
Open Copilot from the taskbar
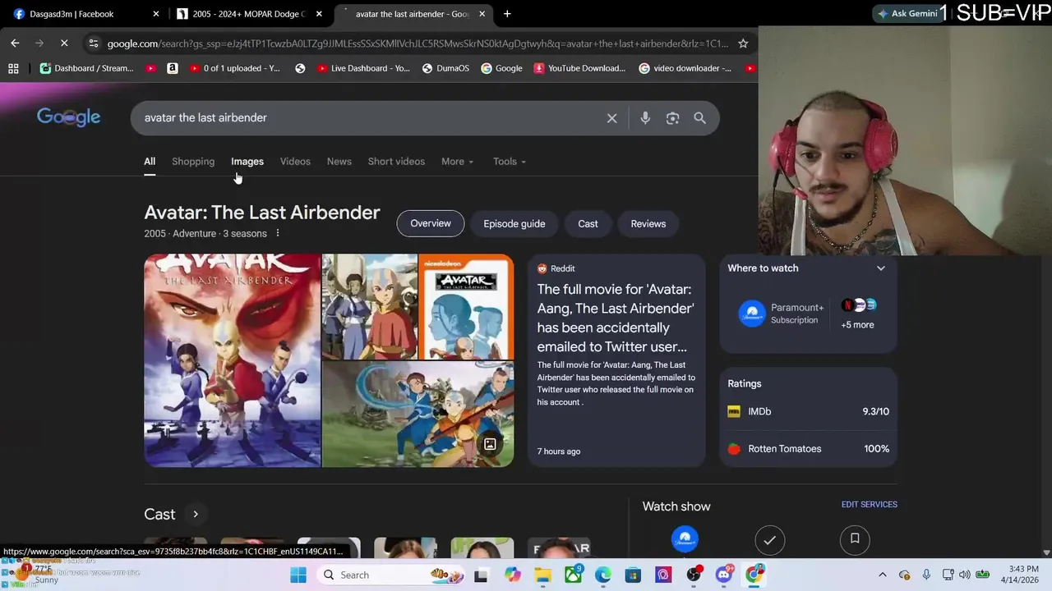tap(512, 575)
